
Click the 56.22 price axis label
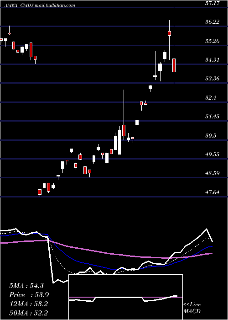[x=213, y=22]
